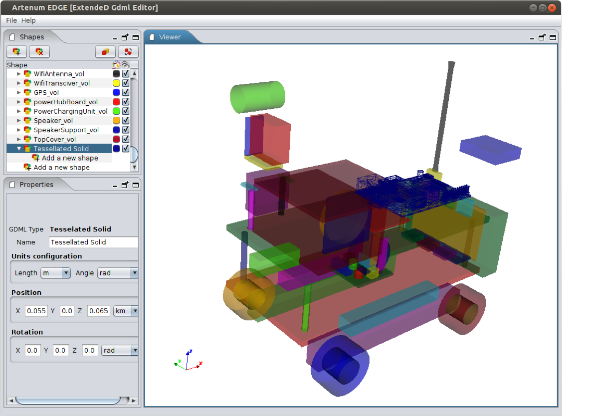Click the green PowerChargingUnit_vol color swatch
595x416 pixels.
click(x=117, y=111)
